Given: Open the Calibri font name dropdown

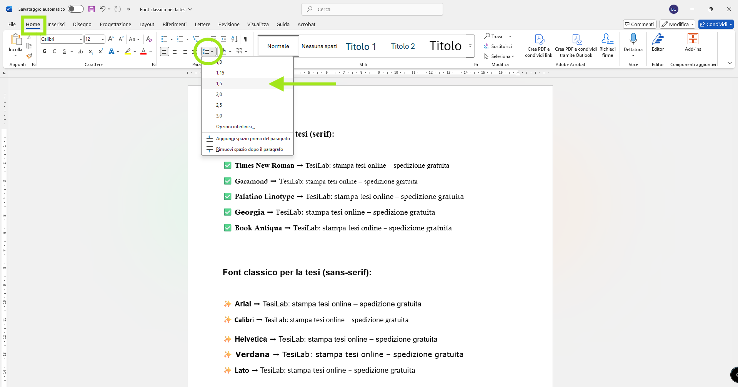Looking at the screenshot, I should click(81, 39).
